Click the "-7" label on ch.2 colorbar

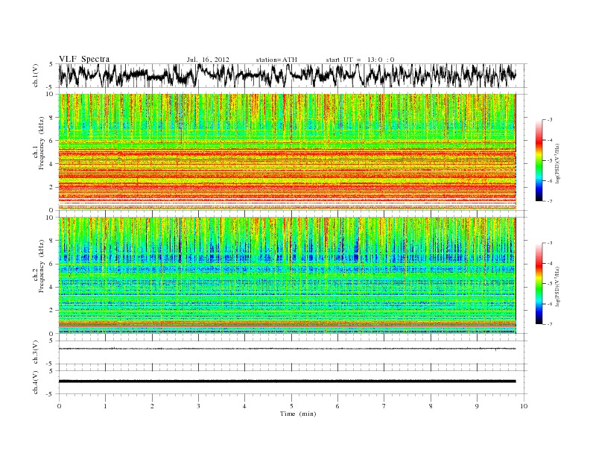[549, 324]
